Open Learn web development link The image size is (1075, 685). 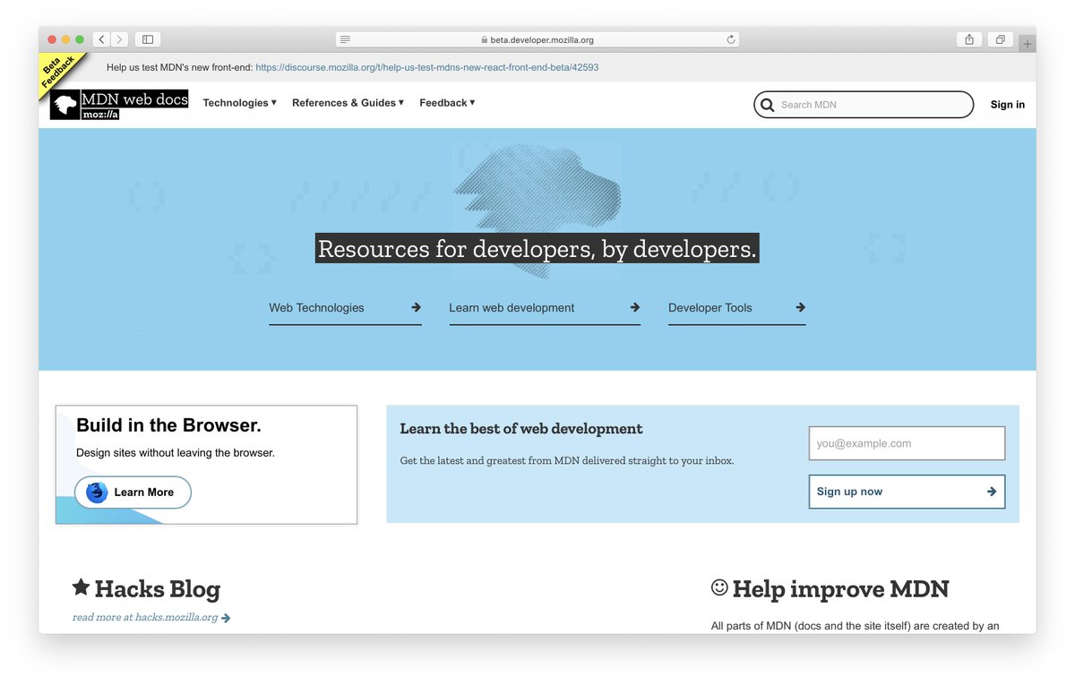545,308
